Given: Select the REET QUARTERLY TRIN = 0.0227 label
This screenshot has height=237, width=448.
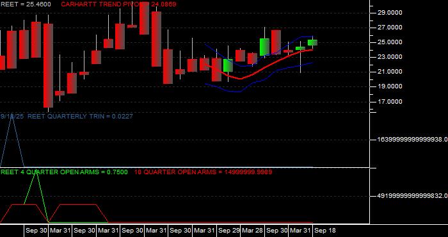Looking at the screenshot, I should [x=80, y=116].
